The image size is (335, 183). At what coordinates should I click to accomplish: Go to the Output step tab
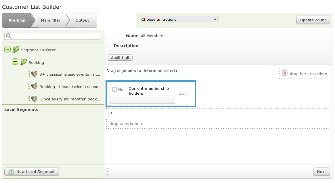point(82,20)
